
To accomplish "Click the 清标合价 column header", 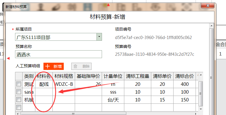I will [185, 76].
